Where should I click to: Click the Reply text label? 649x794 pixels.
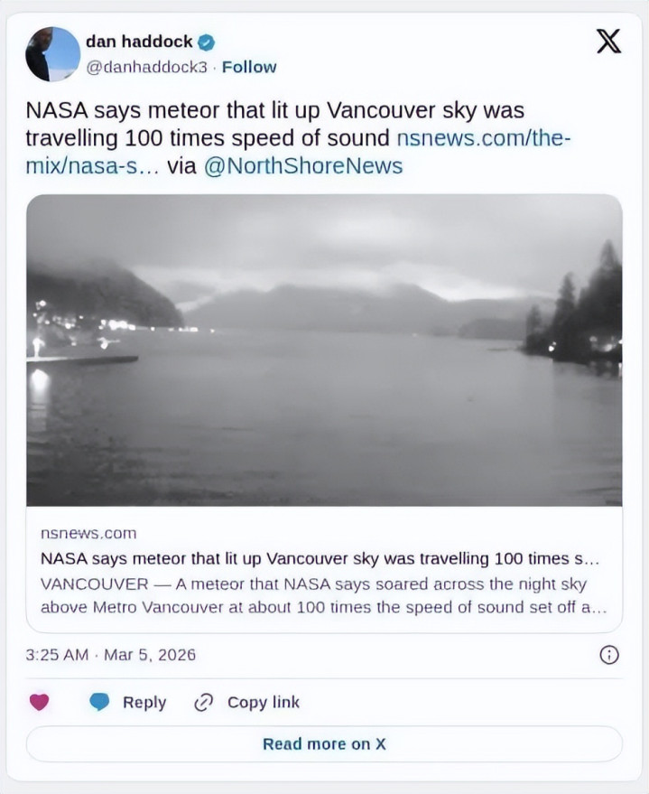[144, 702]
